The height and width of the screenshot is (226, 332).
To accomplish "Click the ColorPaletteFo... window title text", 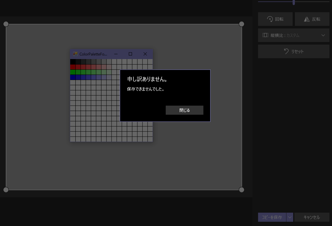I will point(93,54).
